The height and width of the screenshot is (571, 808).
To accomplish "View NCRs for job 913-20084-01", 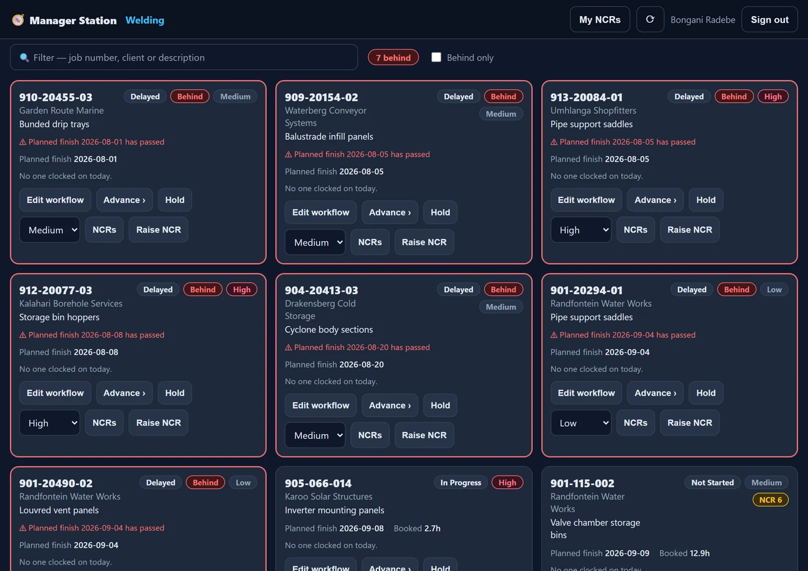I will [636, 230].
